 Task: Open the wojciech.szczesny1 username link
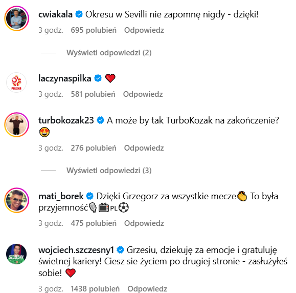pos(76,250)
